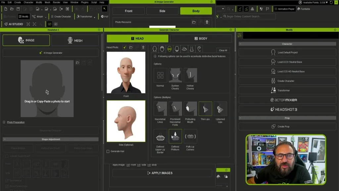Open the Available Points dropdown
The height and width of the screenshot is (191, 339).
click(327, 2)
